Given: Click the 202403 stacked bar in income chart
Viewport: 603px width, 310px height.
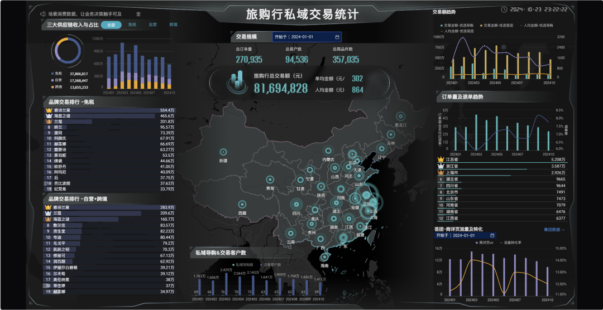Looking at the screenshot, I should pos(122,66).
